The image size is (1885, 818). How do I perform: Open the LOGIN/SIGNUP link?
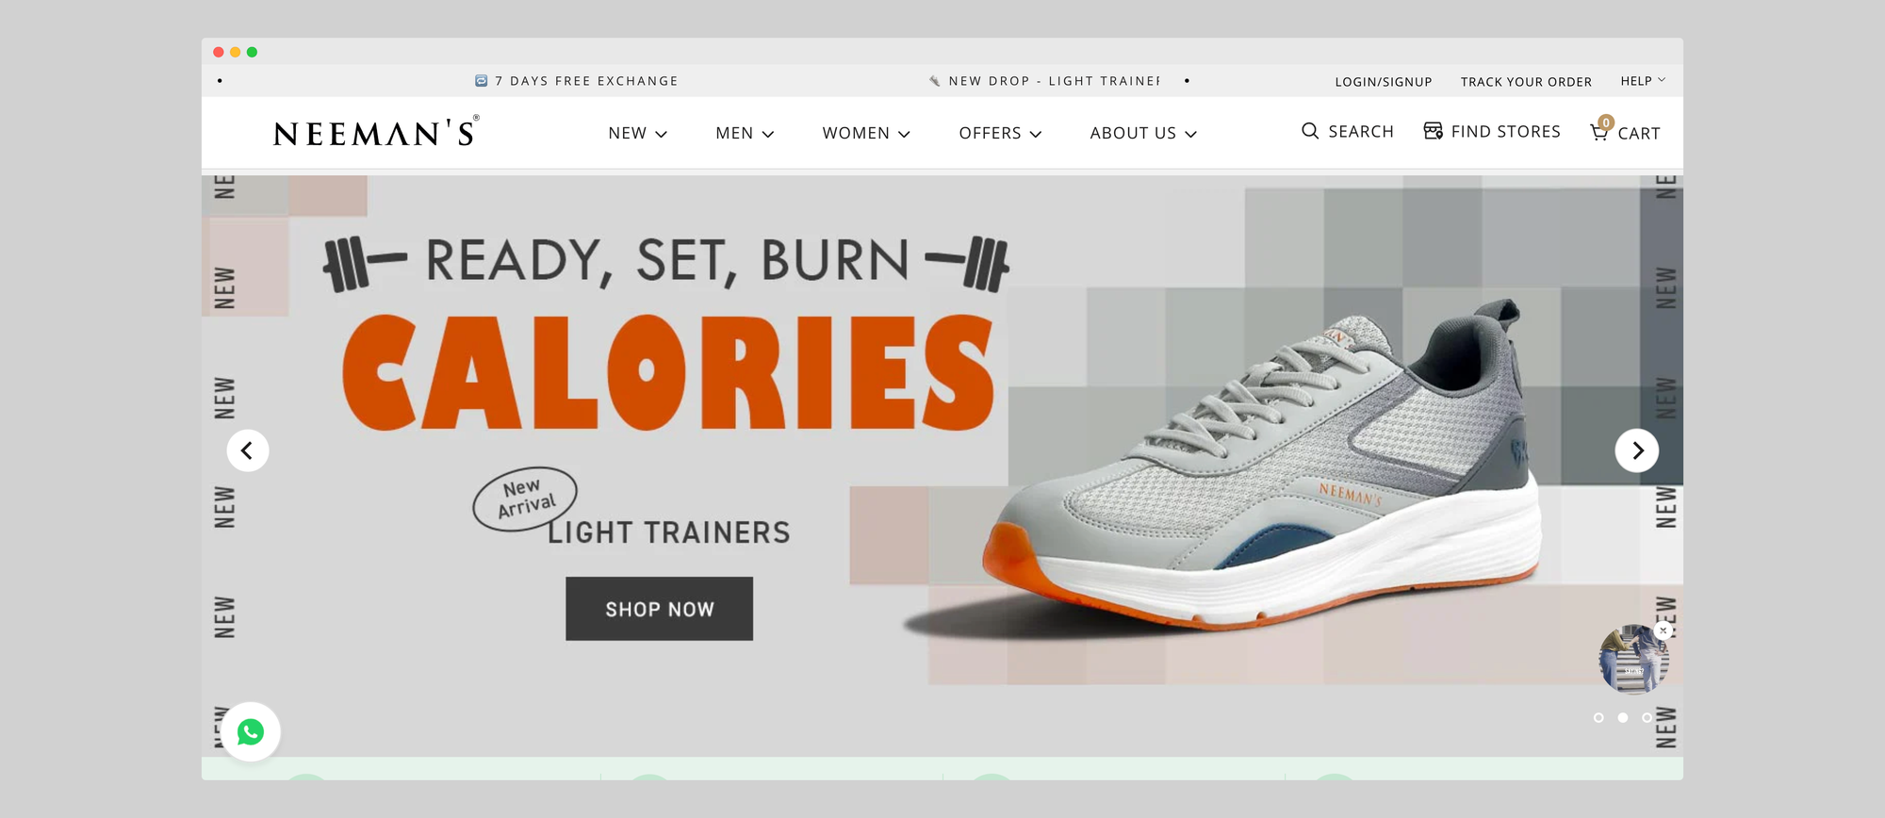1384,82
